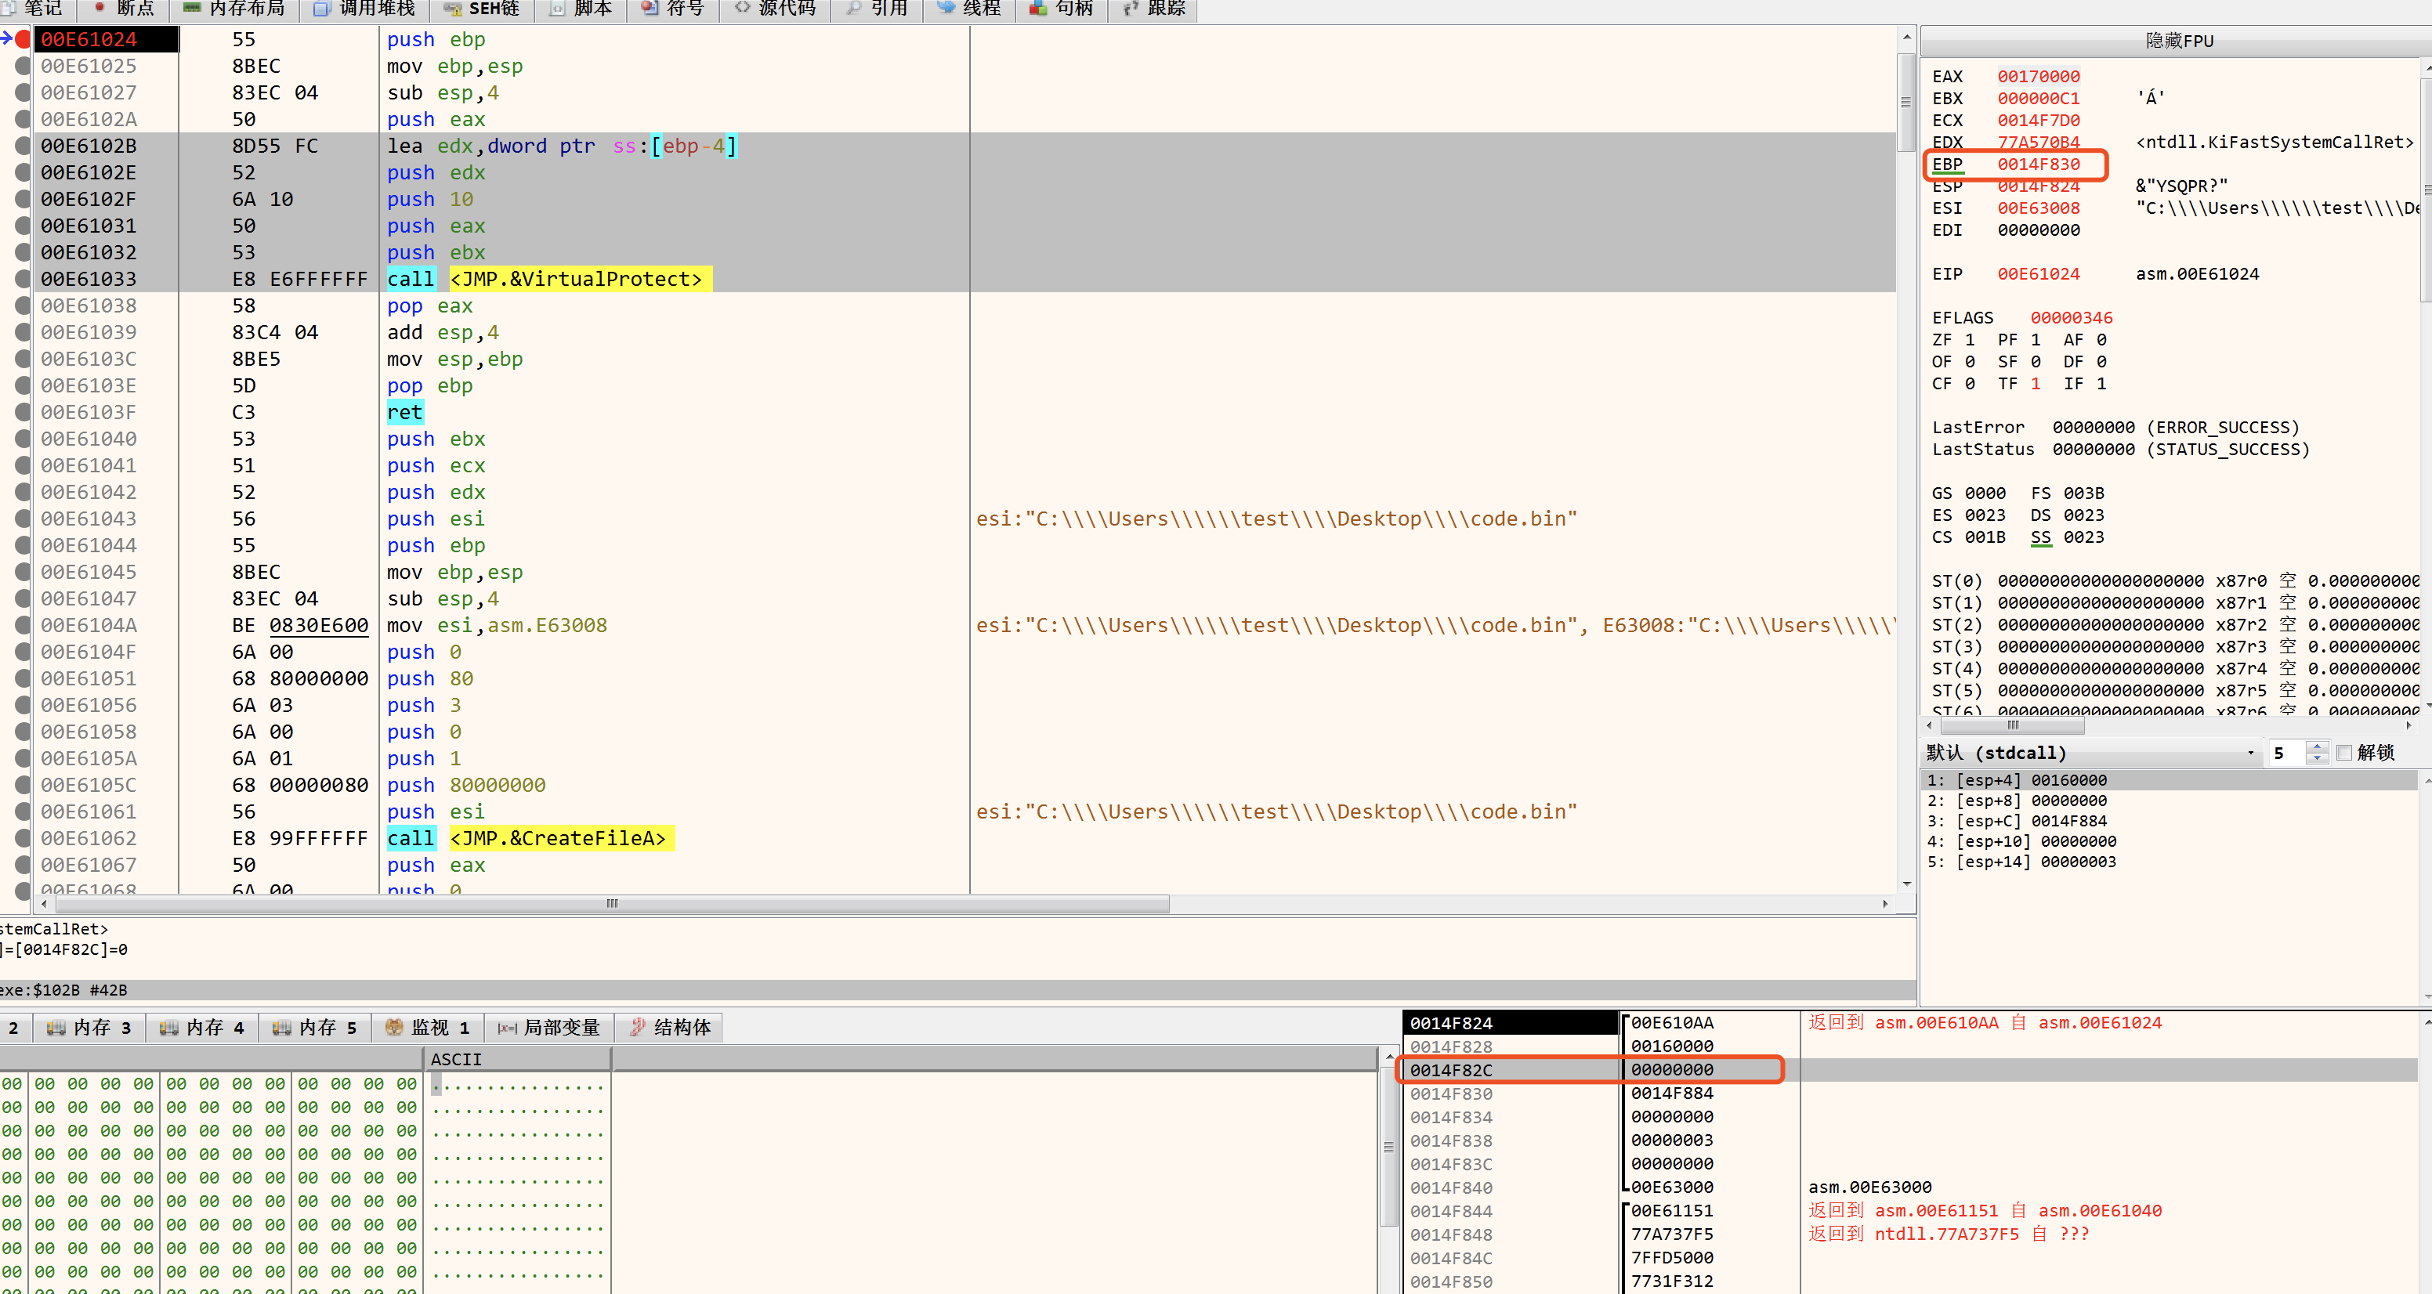Select the call <JMP.&VirtualProtect> instruction
This screenshot has width=2432, height=1294.
pos(548,278)
